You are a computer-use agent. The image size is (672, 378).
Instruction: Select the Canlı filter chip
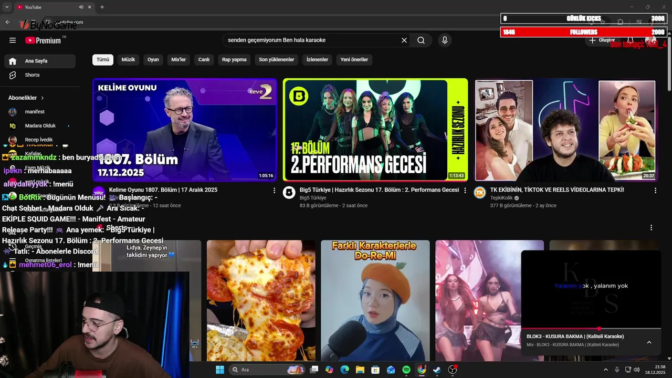click(204, 59)
